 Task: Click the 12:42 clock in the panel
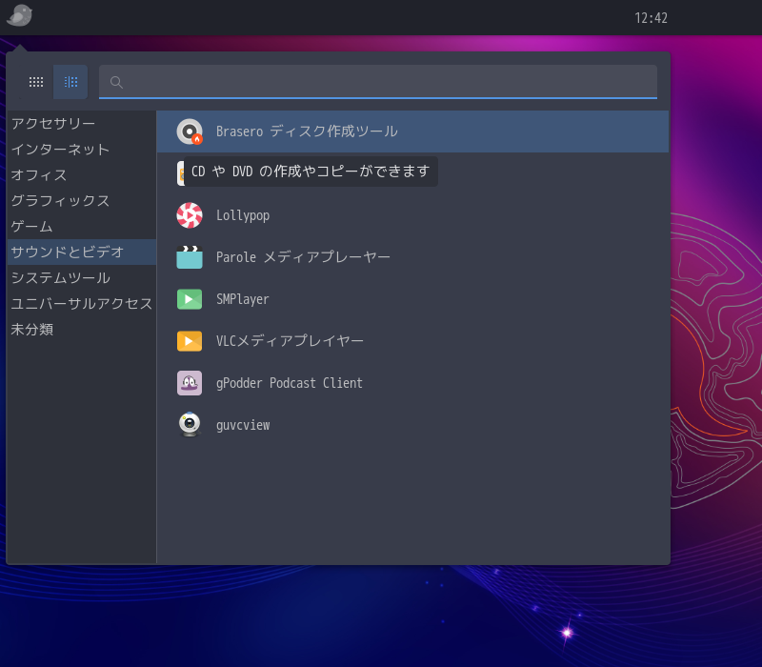pos(652,18)
